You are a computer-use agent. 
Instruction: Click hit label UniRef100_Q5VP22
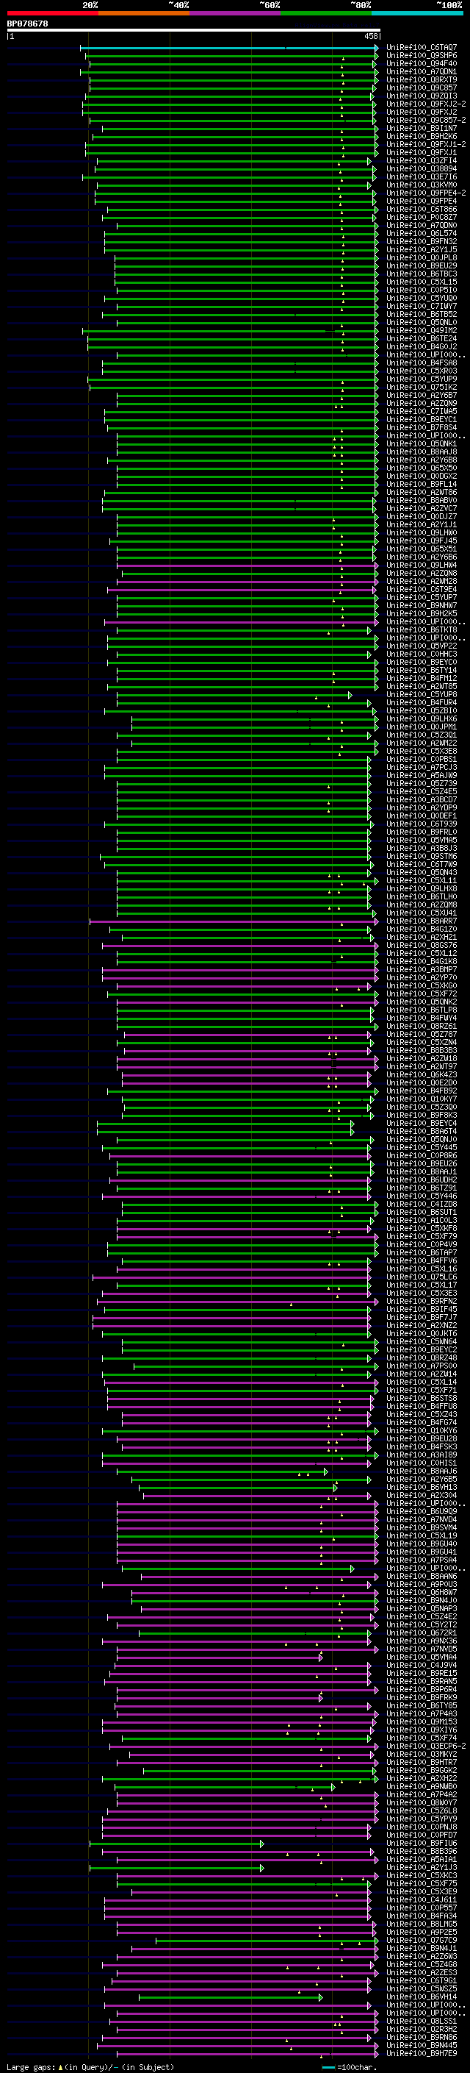[421, 646]
